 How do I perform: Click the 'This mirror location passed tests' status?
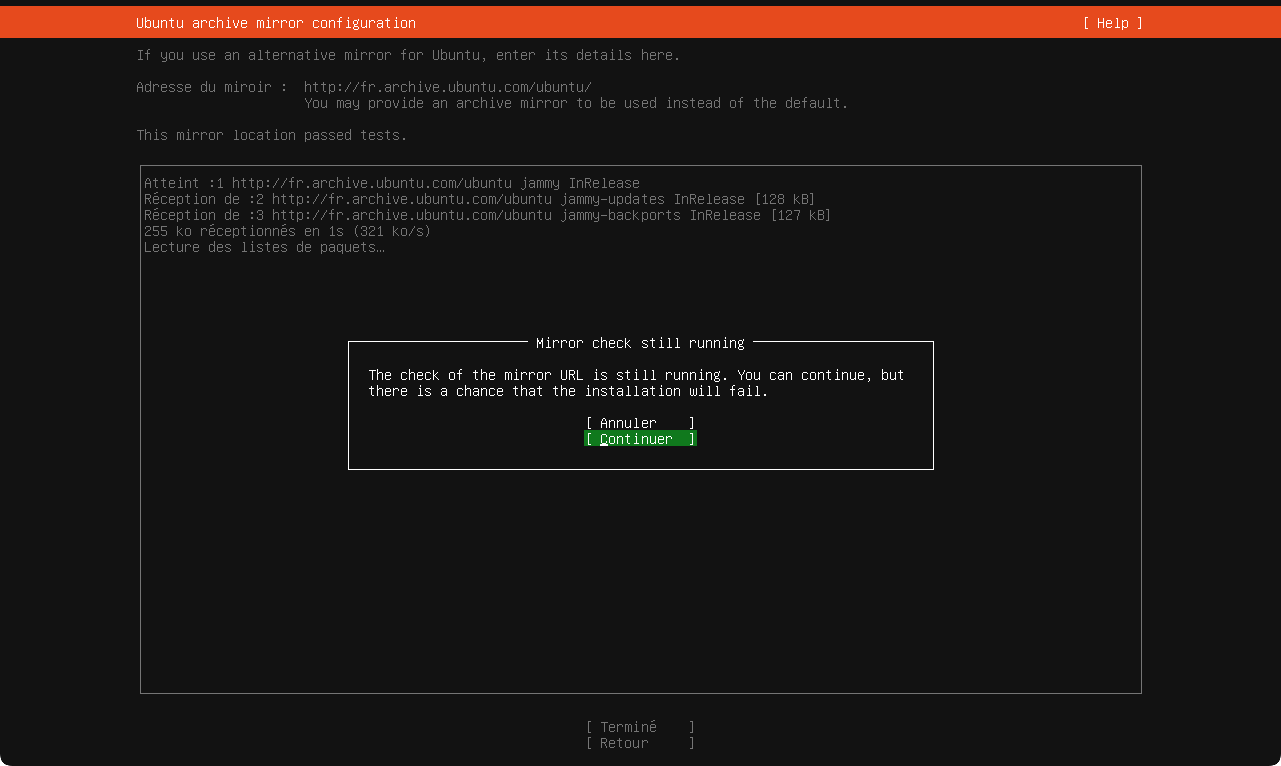pyautogui.click(x=272, y=135)
